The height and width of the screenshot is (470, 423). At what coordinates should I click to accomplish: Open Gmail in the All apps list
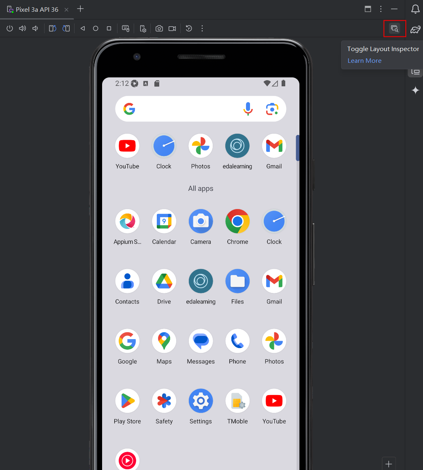pos(274,287)
